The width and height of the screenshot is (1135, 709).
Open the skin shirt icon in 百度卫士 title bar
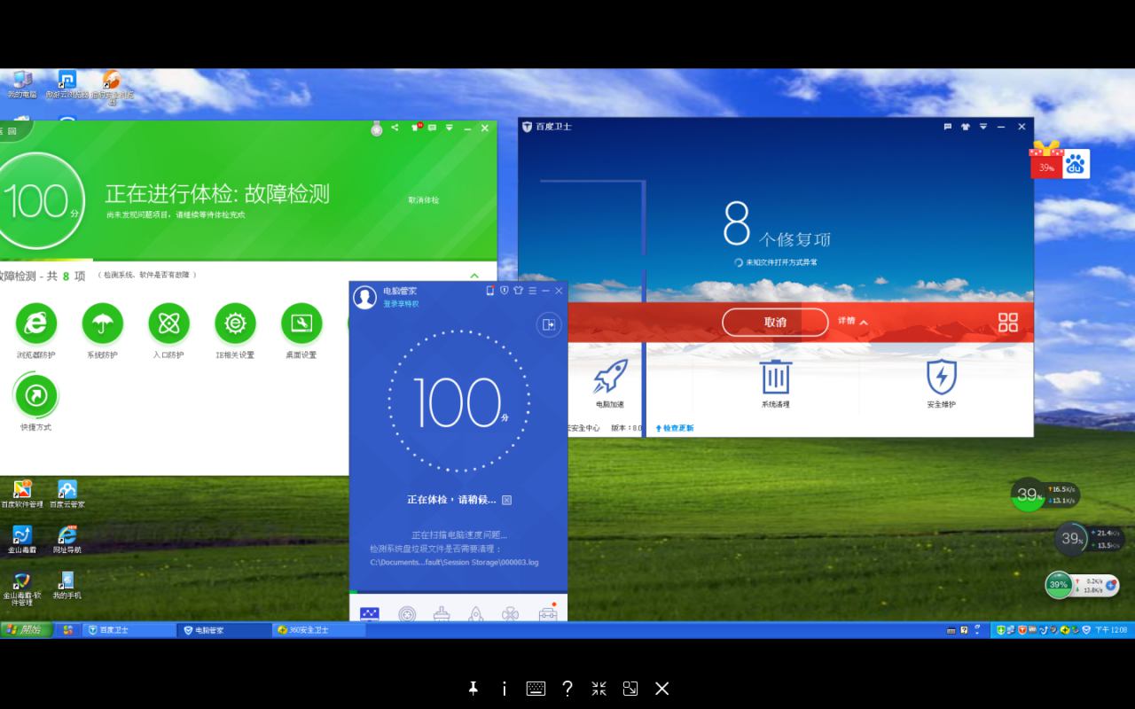pyautogui.click(x=966, y=127)
